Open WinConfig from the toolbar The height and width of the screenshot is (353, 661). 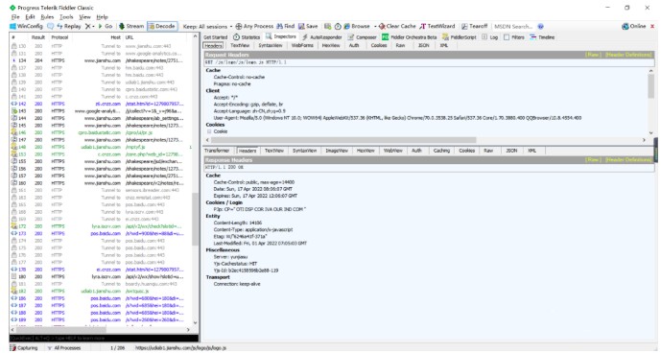tap(26, 26)
